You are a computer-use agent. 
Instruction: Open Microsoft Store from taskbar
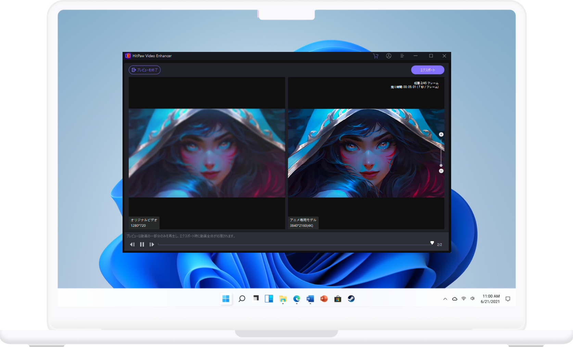(x=338, y=299)
